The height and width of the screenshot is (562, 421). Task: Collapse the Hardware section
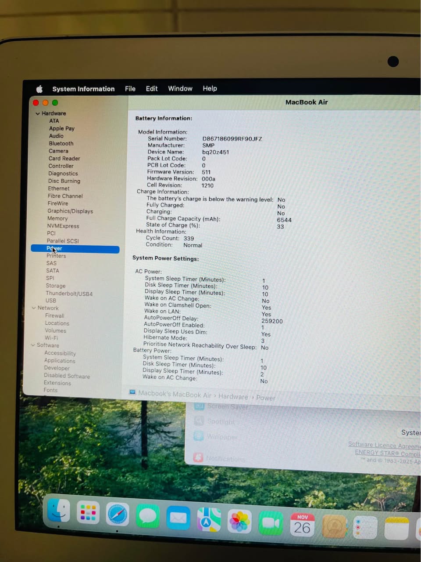tap(38, 113)
